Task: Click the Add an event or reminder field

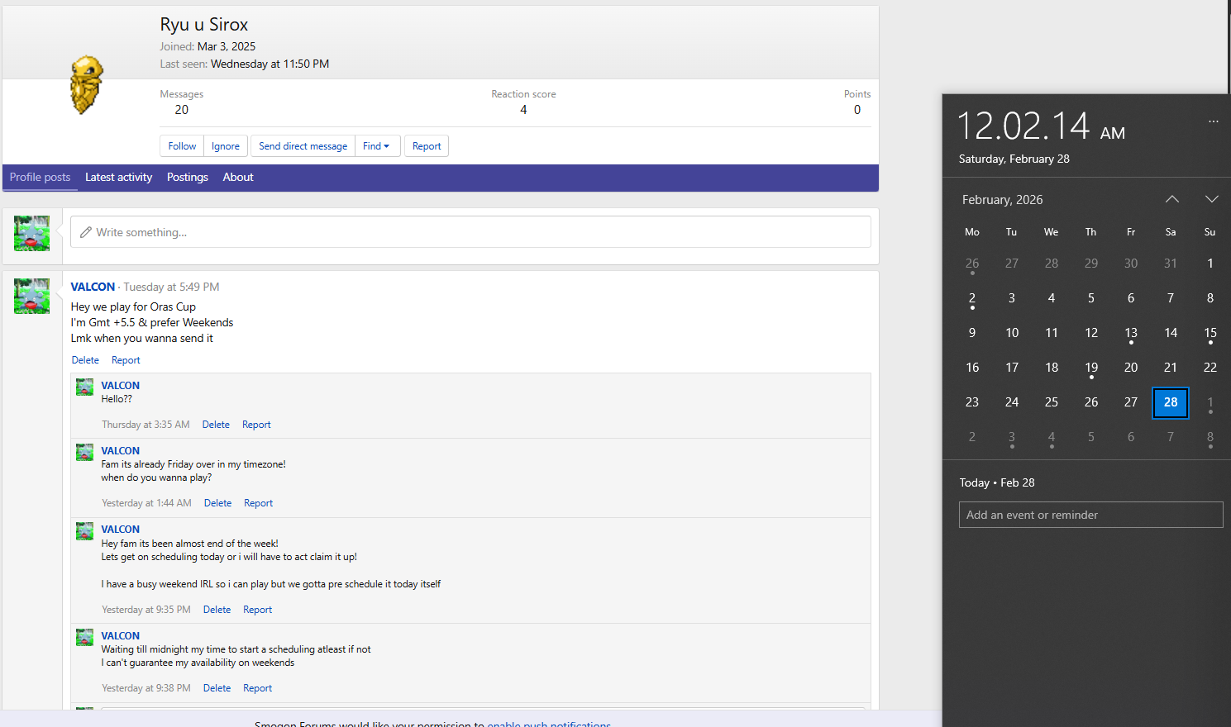Action: coord(1090,515)
